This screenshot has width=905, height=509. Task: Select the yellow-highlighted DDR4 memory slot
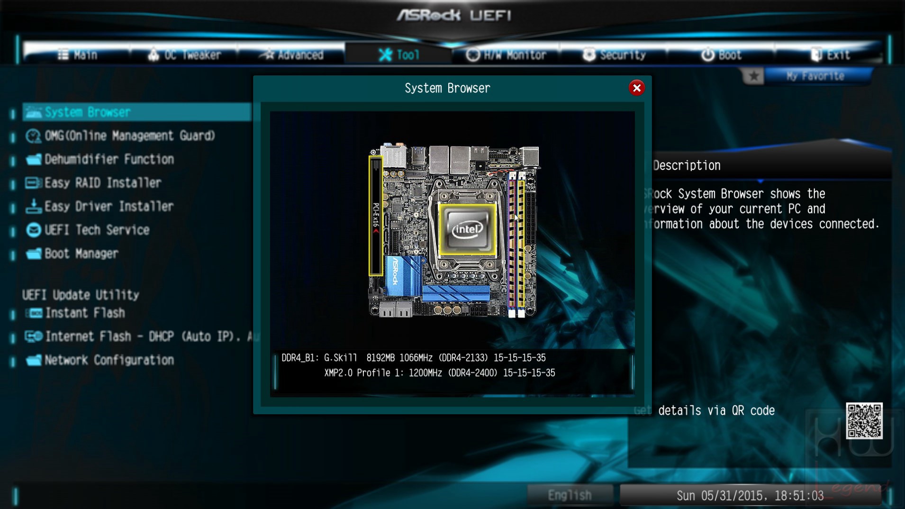point(521,243)
